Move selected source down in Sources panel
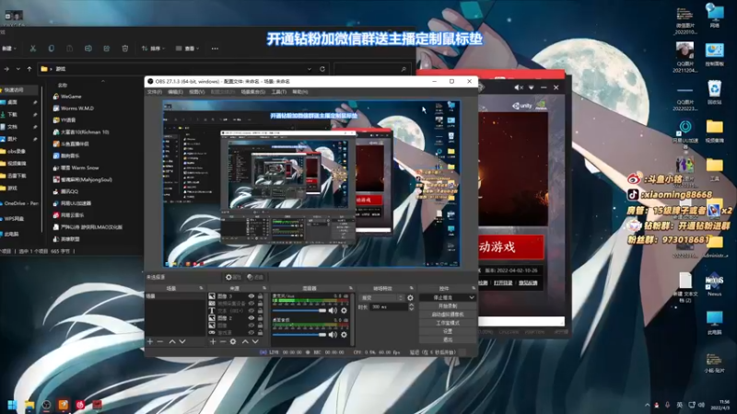Viewport: 737px width, 414px height. (255, 341)
